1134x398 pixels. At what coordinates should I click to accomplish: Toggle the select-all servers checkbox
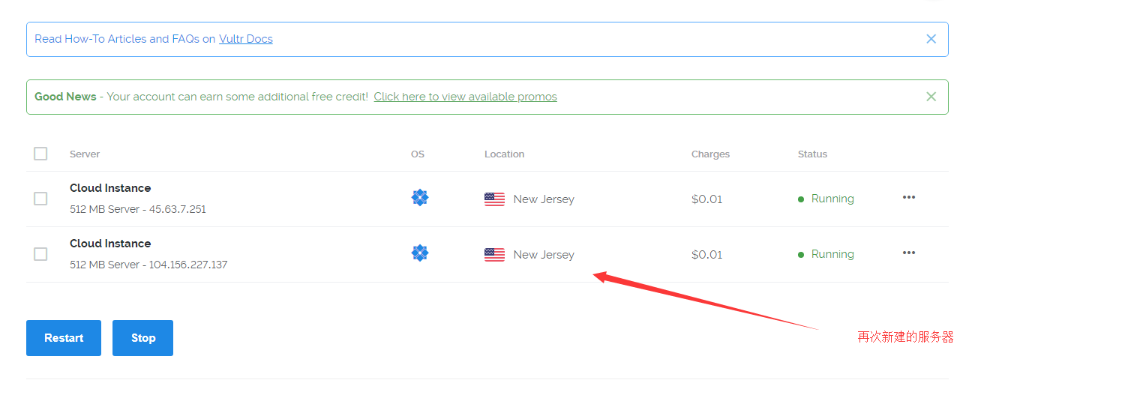click(x=40, y=154)
